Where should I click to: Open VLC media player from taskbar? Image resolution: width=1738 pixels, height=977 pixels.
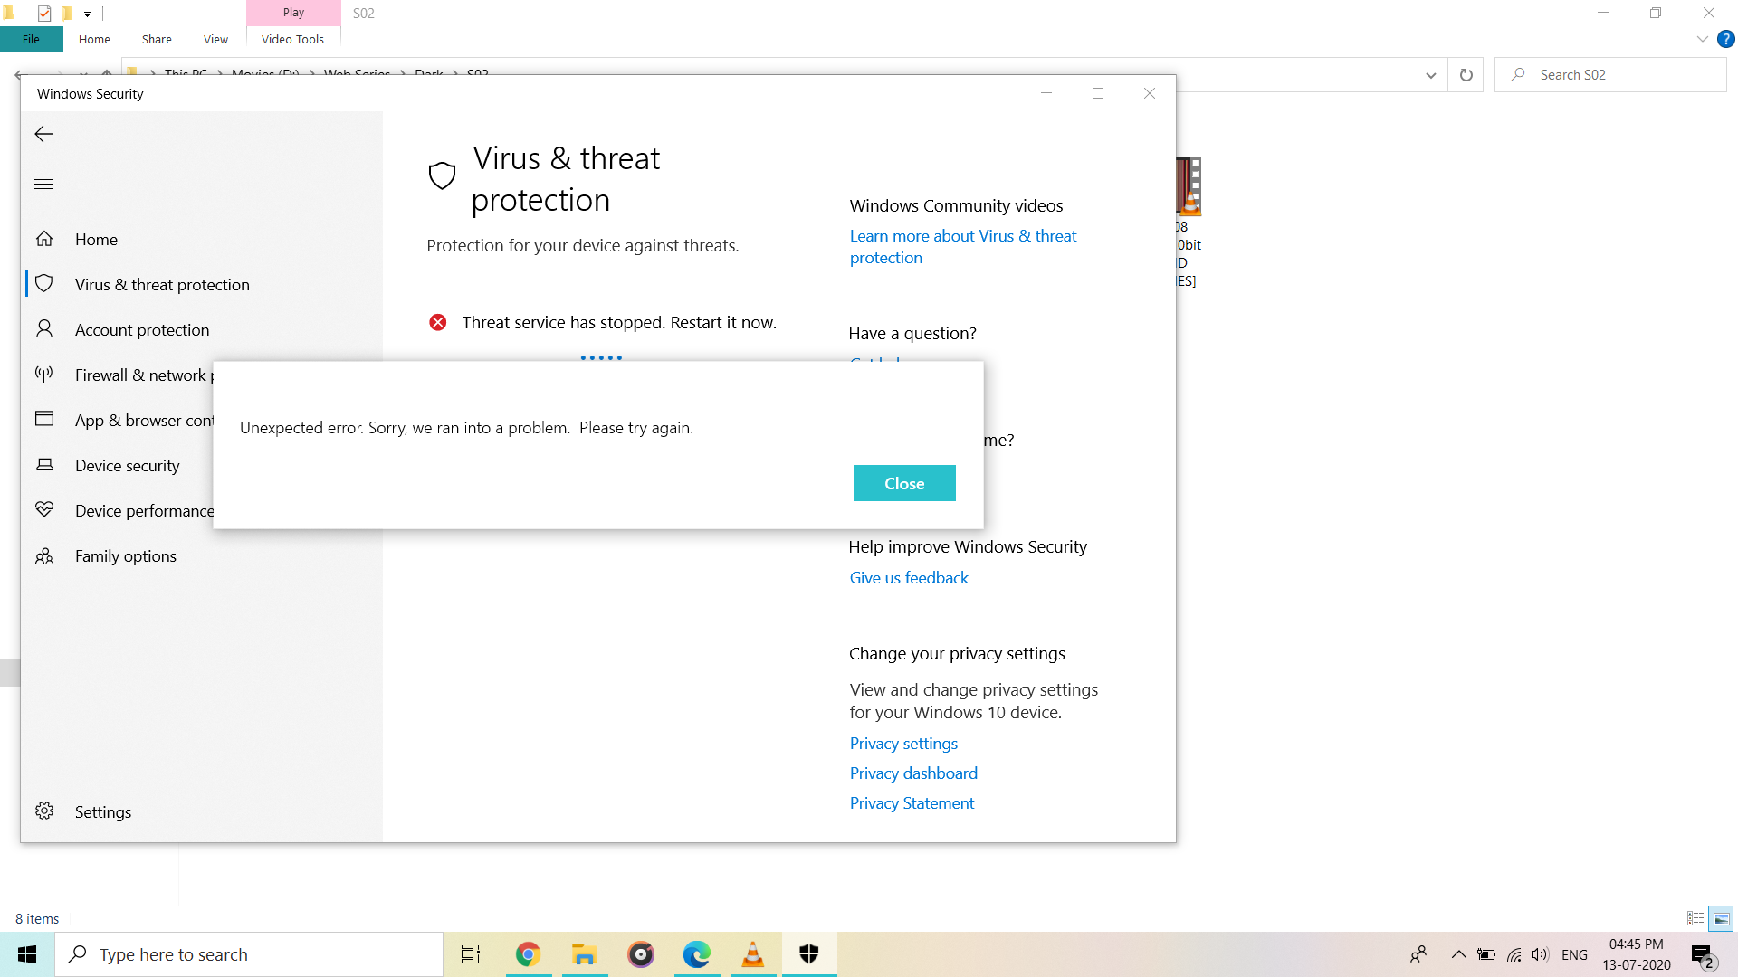tap(753, 954)
